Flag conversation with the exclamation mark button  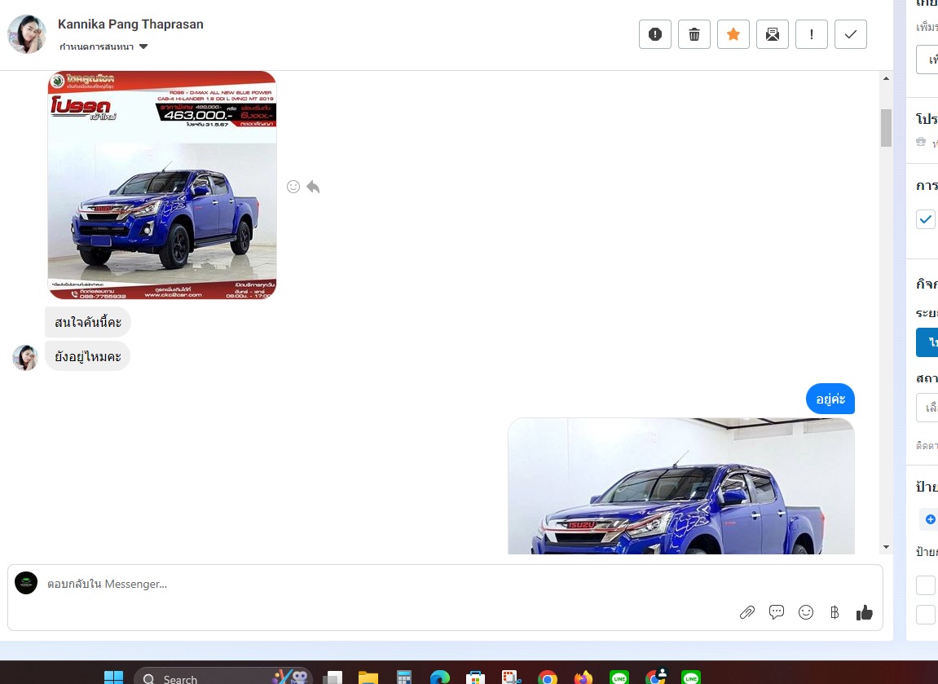pos(812,34)
